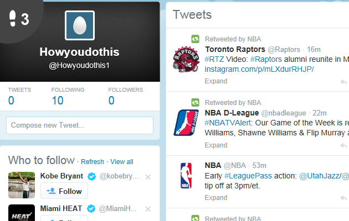Open the NBA account name in 53m tweet
The height and width of the screenshot is (221, 349).
(x=213, y=165)
